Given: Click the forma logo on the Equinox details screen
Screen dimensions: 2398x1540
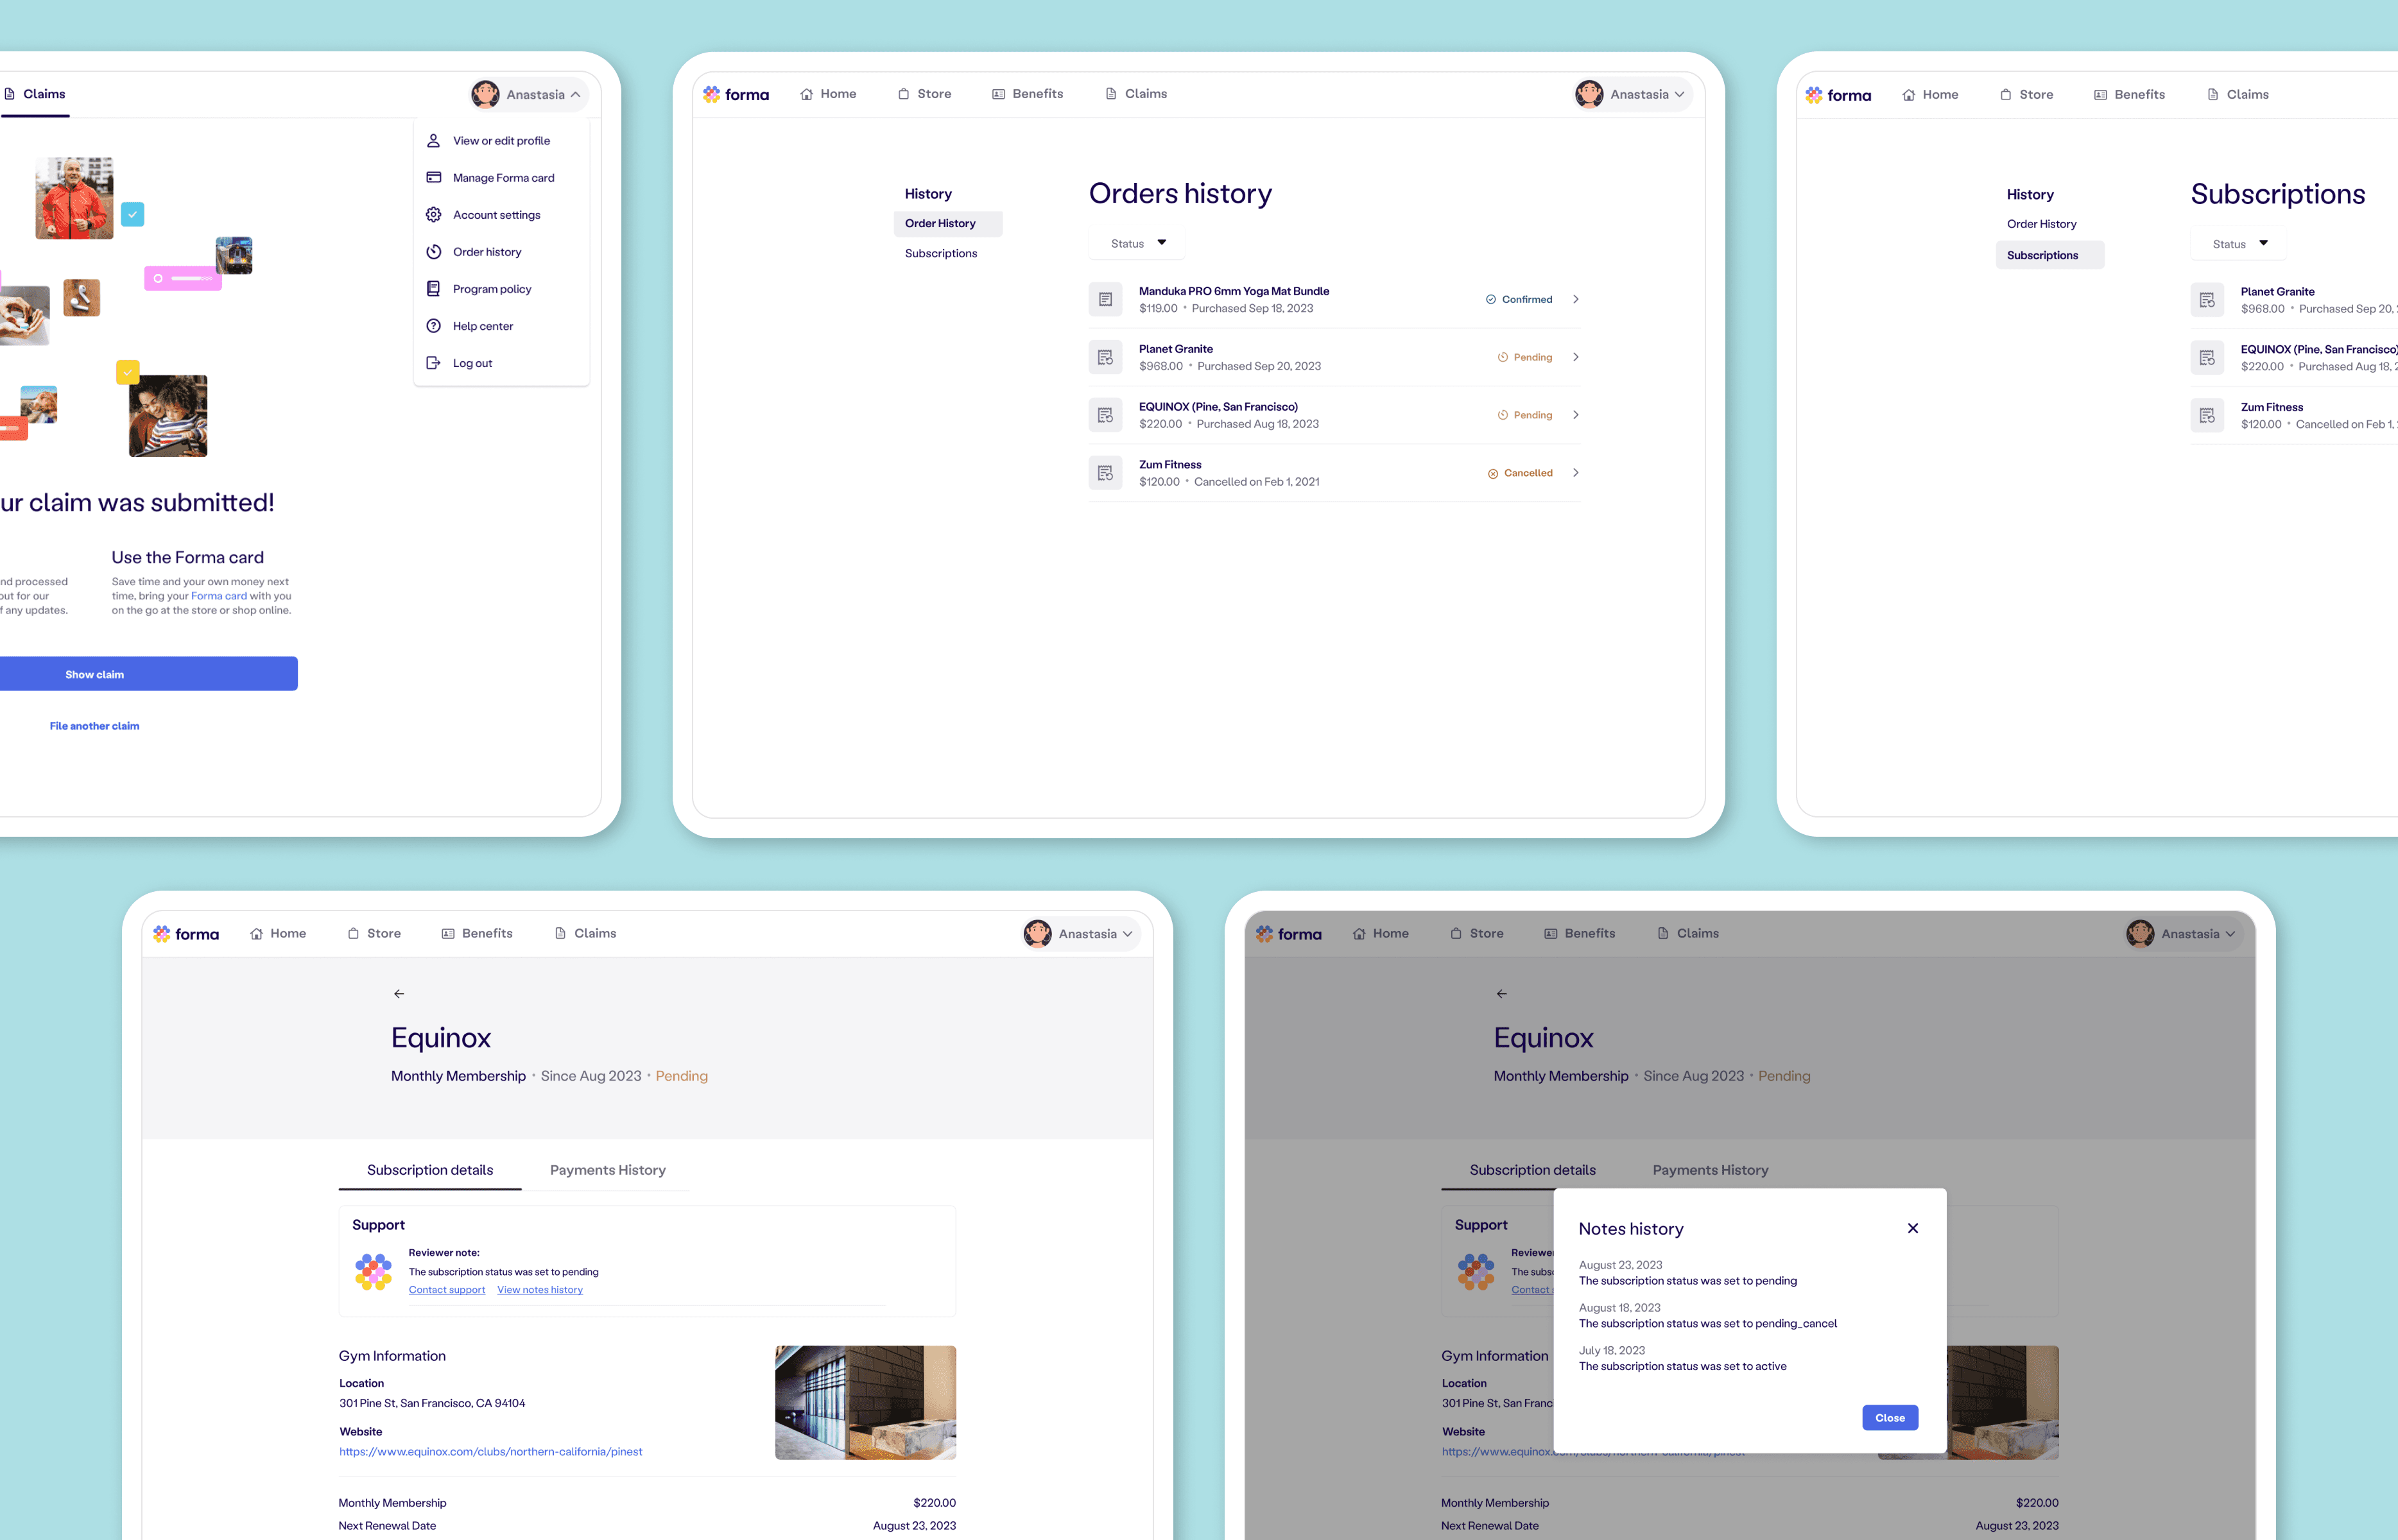Looking at the screenshot, I should [186, 934].
